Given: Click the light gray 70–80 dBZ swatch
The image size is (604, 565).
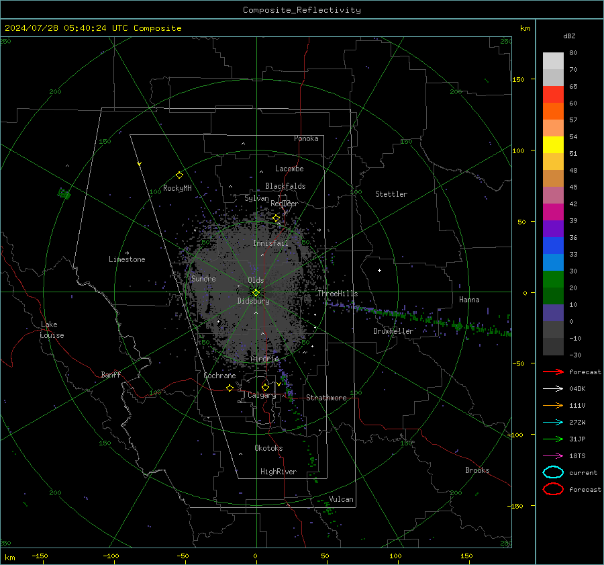Looking at the screenshot, I should pos(553,61).
